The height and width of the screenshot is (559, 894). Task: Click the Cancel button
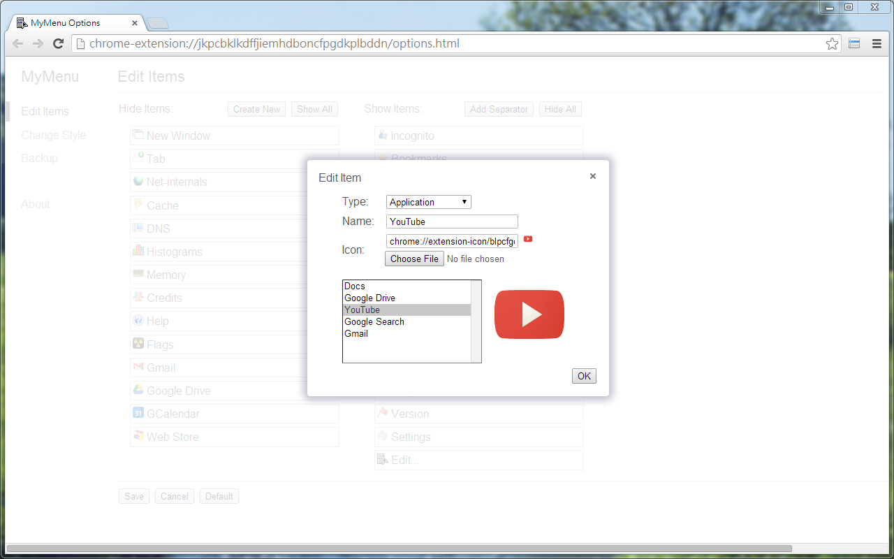[175, 496]
